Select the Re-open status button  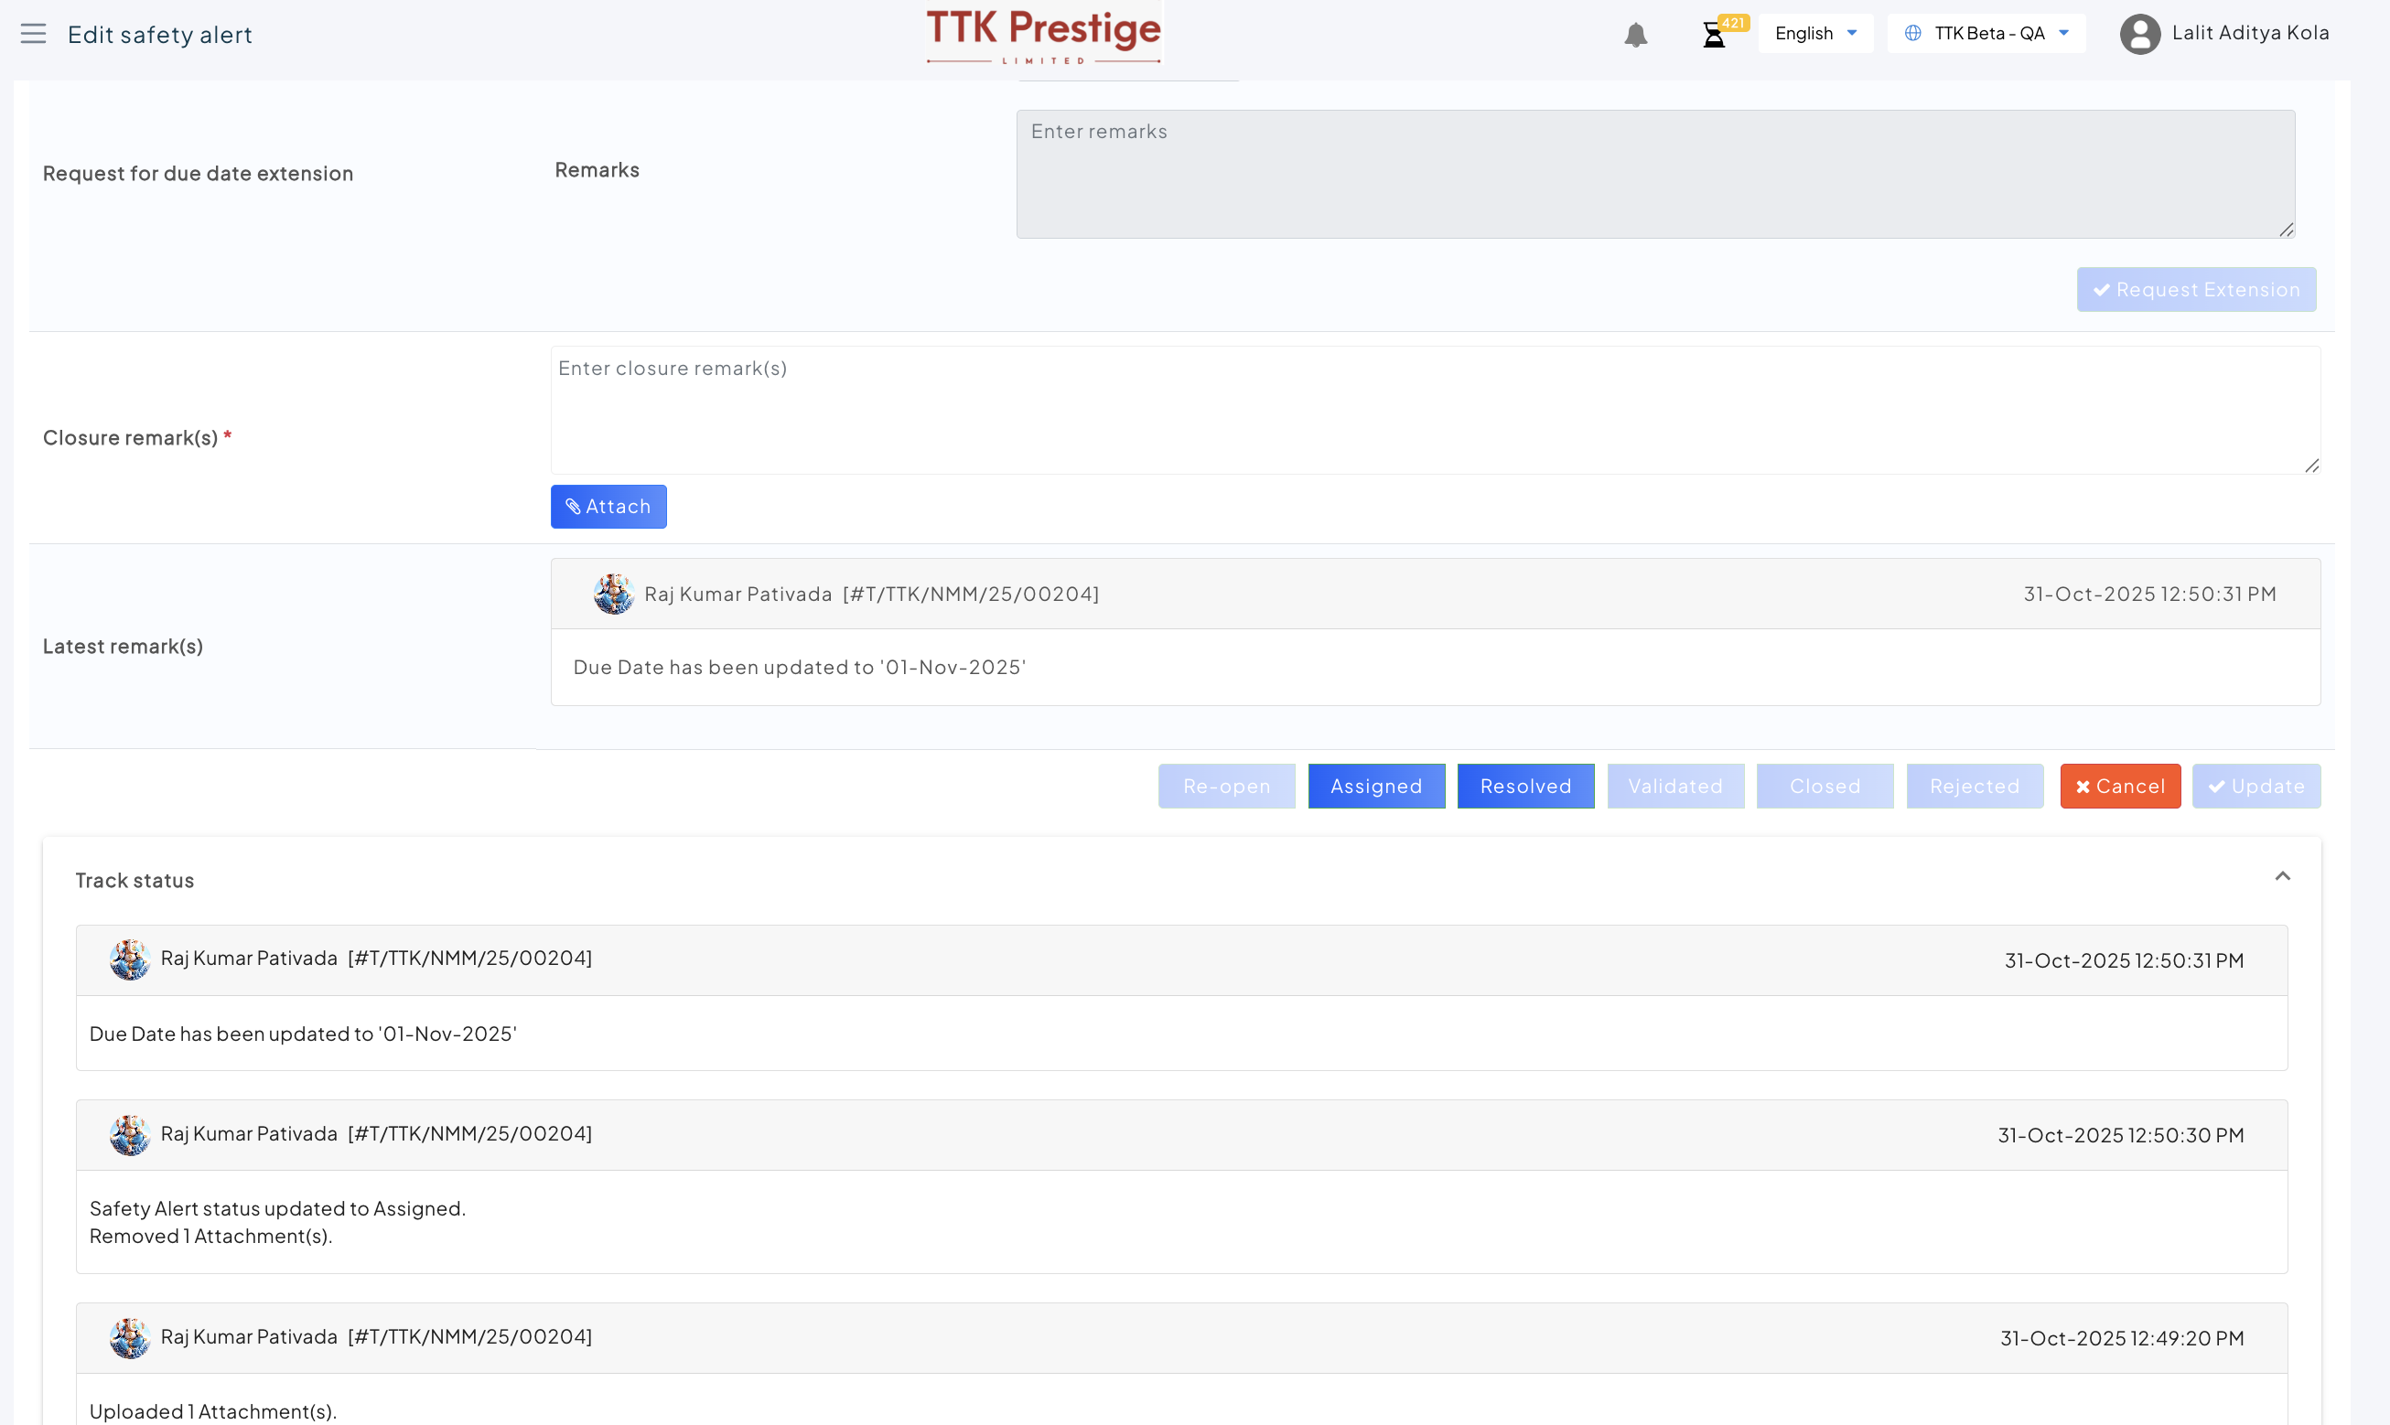(x=1226, y=787)
